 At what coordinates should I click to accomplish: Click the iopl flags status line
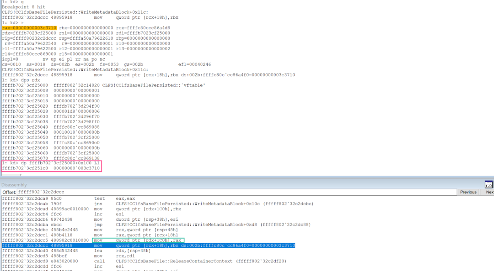(53, 59)
